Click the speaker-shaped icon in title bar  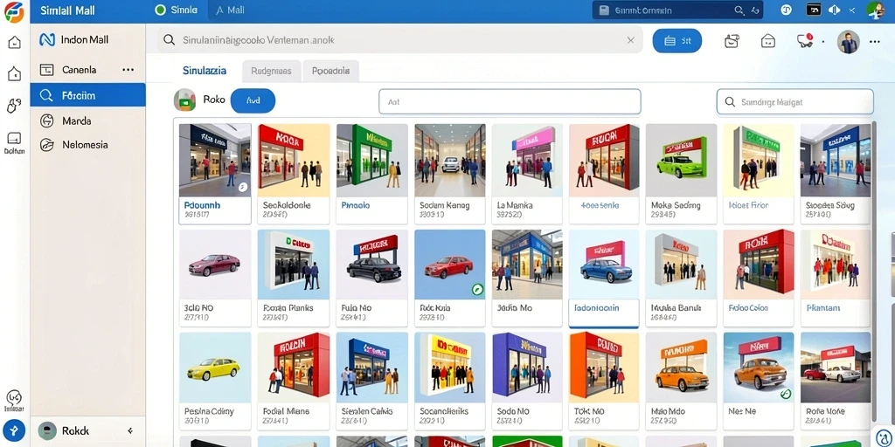click(834, 10)
